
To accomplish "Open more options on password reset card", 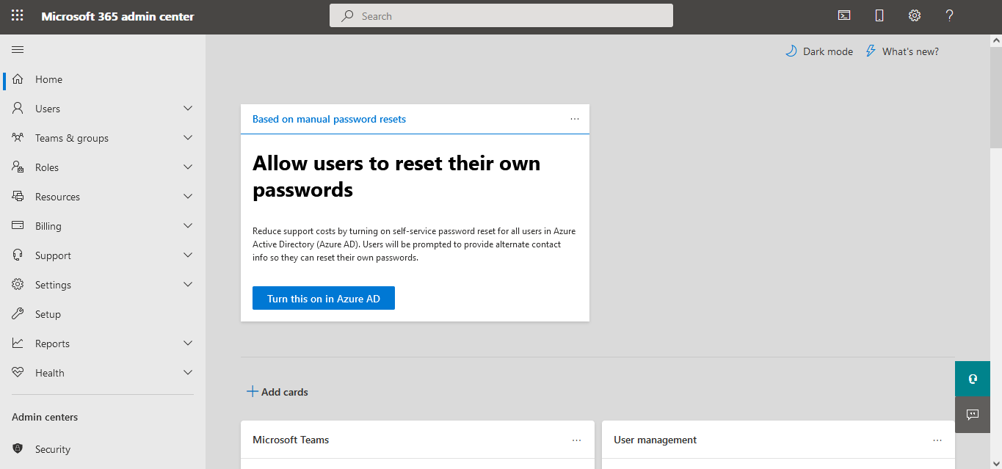I will click(575, 119).
